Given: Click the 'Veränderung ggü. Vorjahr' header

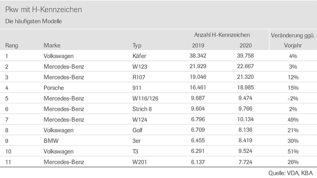Looking at the screenshot, I should (x=293, y=40).
